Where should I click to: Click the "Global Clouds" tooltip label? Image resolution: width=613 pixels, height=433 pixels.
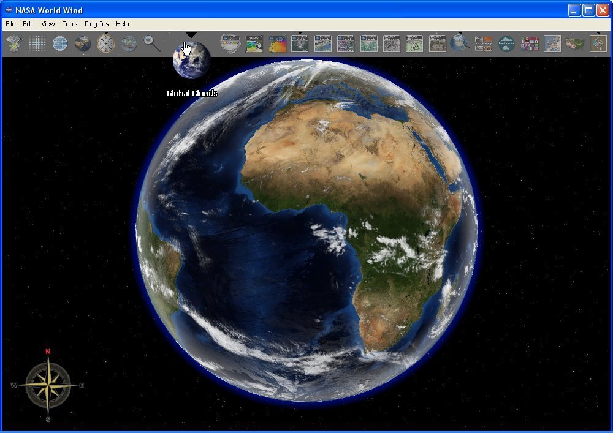click(192, 93)
